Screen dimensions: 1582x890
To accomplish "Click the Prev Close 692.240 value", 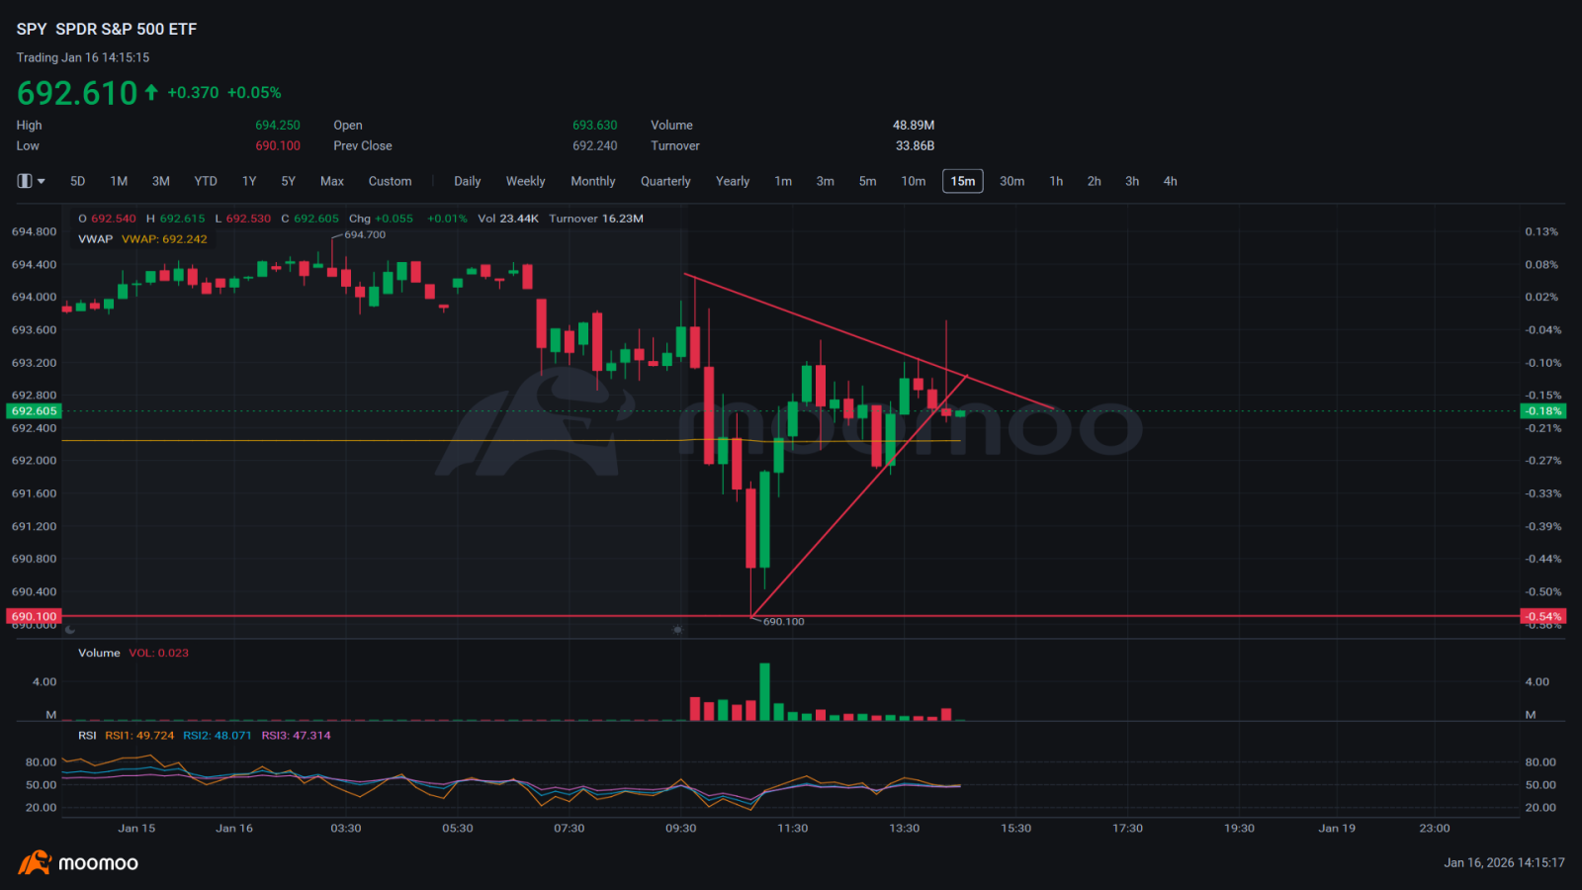I will coord(594,145).
